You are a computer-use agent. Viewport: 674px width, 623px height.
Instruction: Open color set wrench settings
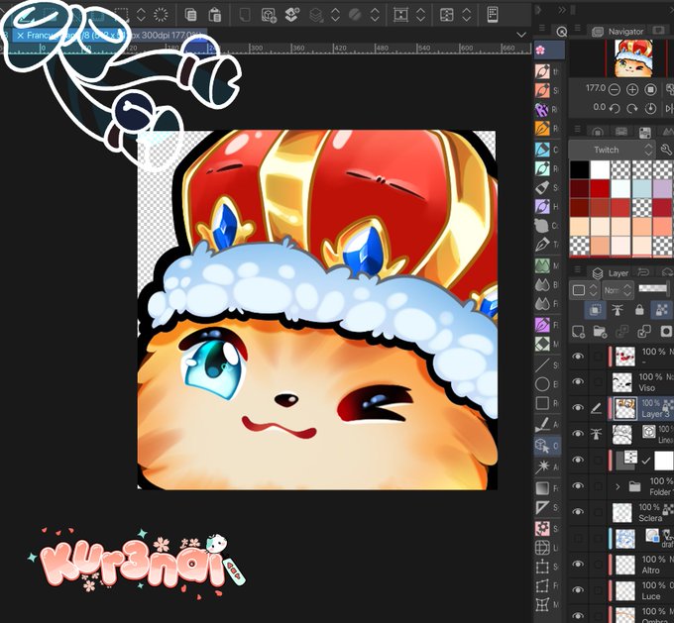(x=665, y=150)
